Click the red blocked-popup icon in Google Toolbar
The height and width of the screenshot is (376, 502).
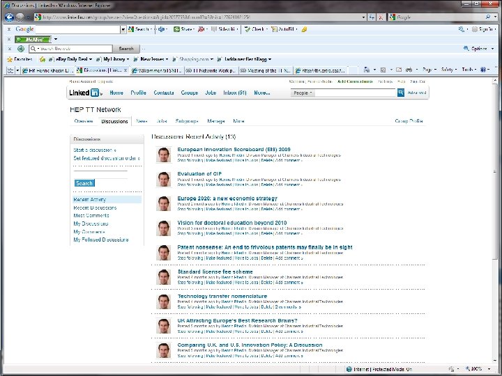[x=201, y=29]
